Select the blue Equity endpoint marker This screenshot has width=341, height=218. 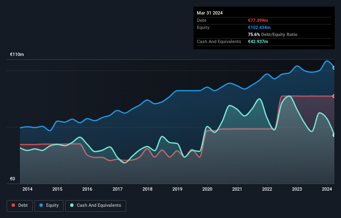pos(334,68)
